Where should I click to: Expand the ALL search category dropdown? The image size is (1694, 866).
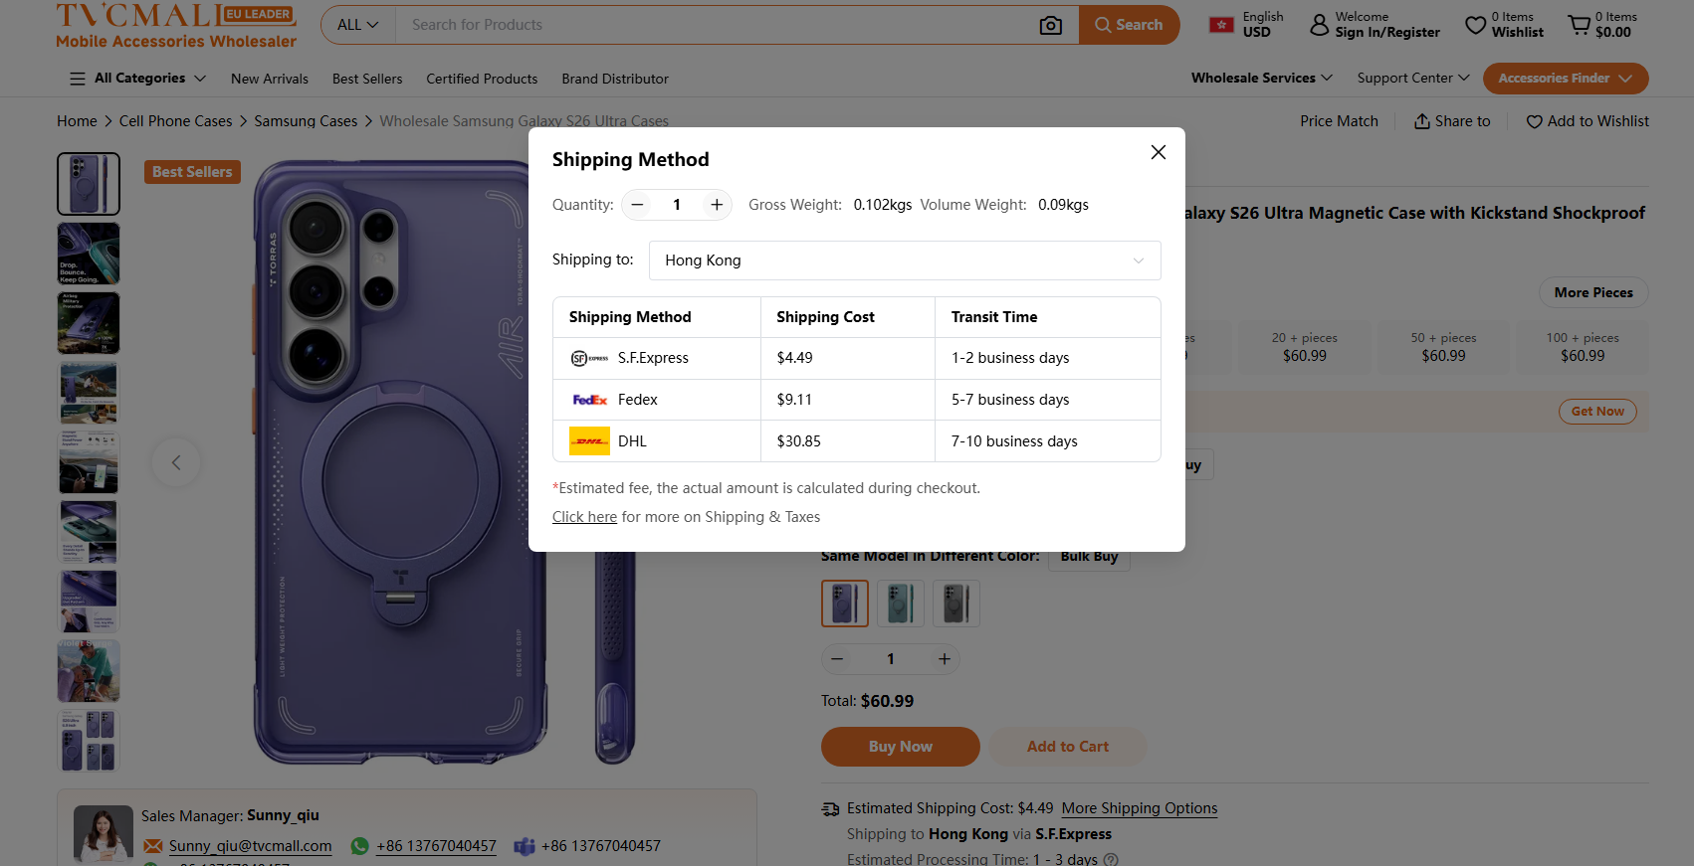358,25
